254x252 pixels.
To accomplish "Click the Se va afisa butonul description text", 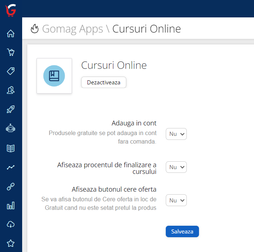I will point(99,204).
